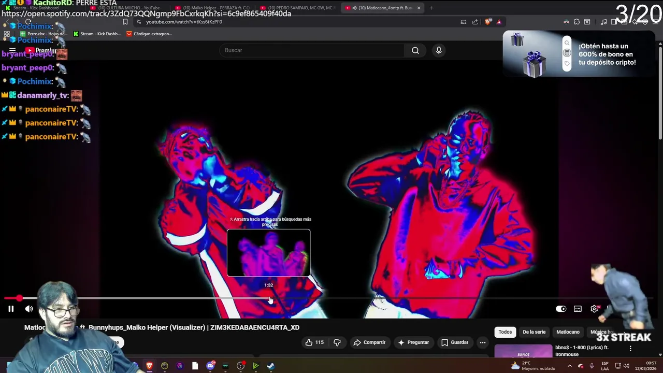This screenshot has height=373, width=663.
Task: Click the crypto bonus gift advertisement
Action: [579, 54]
